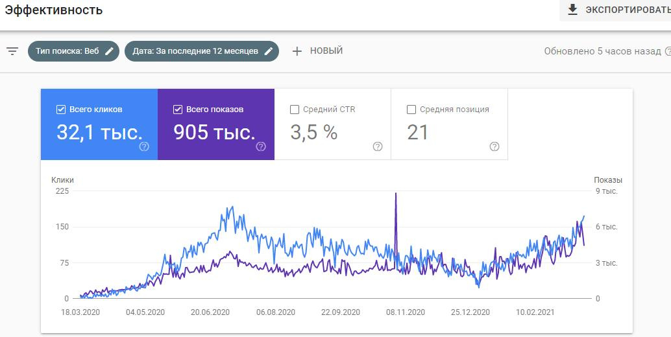Click the export download arrow icon
Image resolution: width=671 pixels, height=337 pixels.
tap(572, 10)
